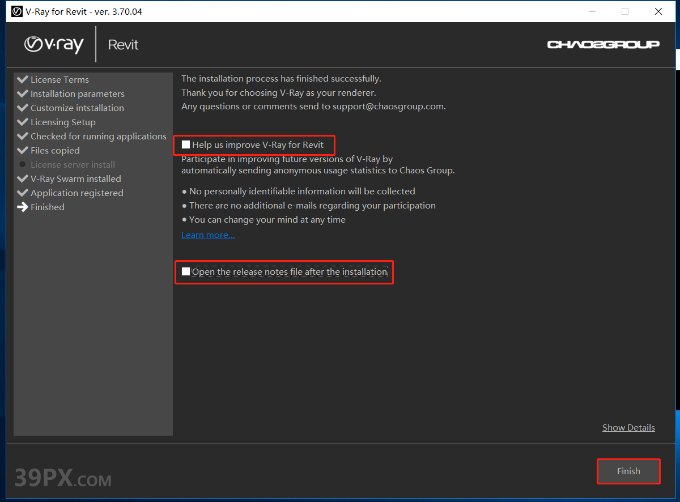This screenshot has height=502, width=680.
Task: Click the Show Details link
Action: coord(628,427)
